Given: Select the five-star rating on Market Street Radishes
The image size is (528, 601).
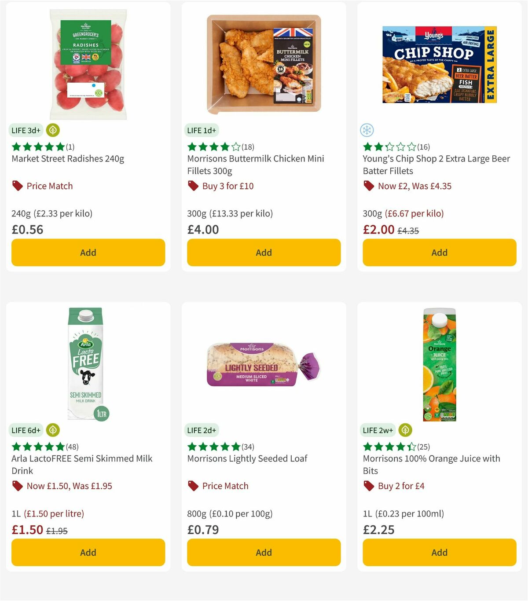Looking at the screenshot, I should pyautogui.click(x=38, y=147).
